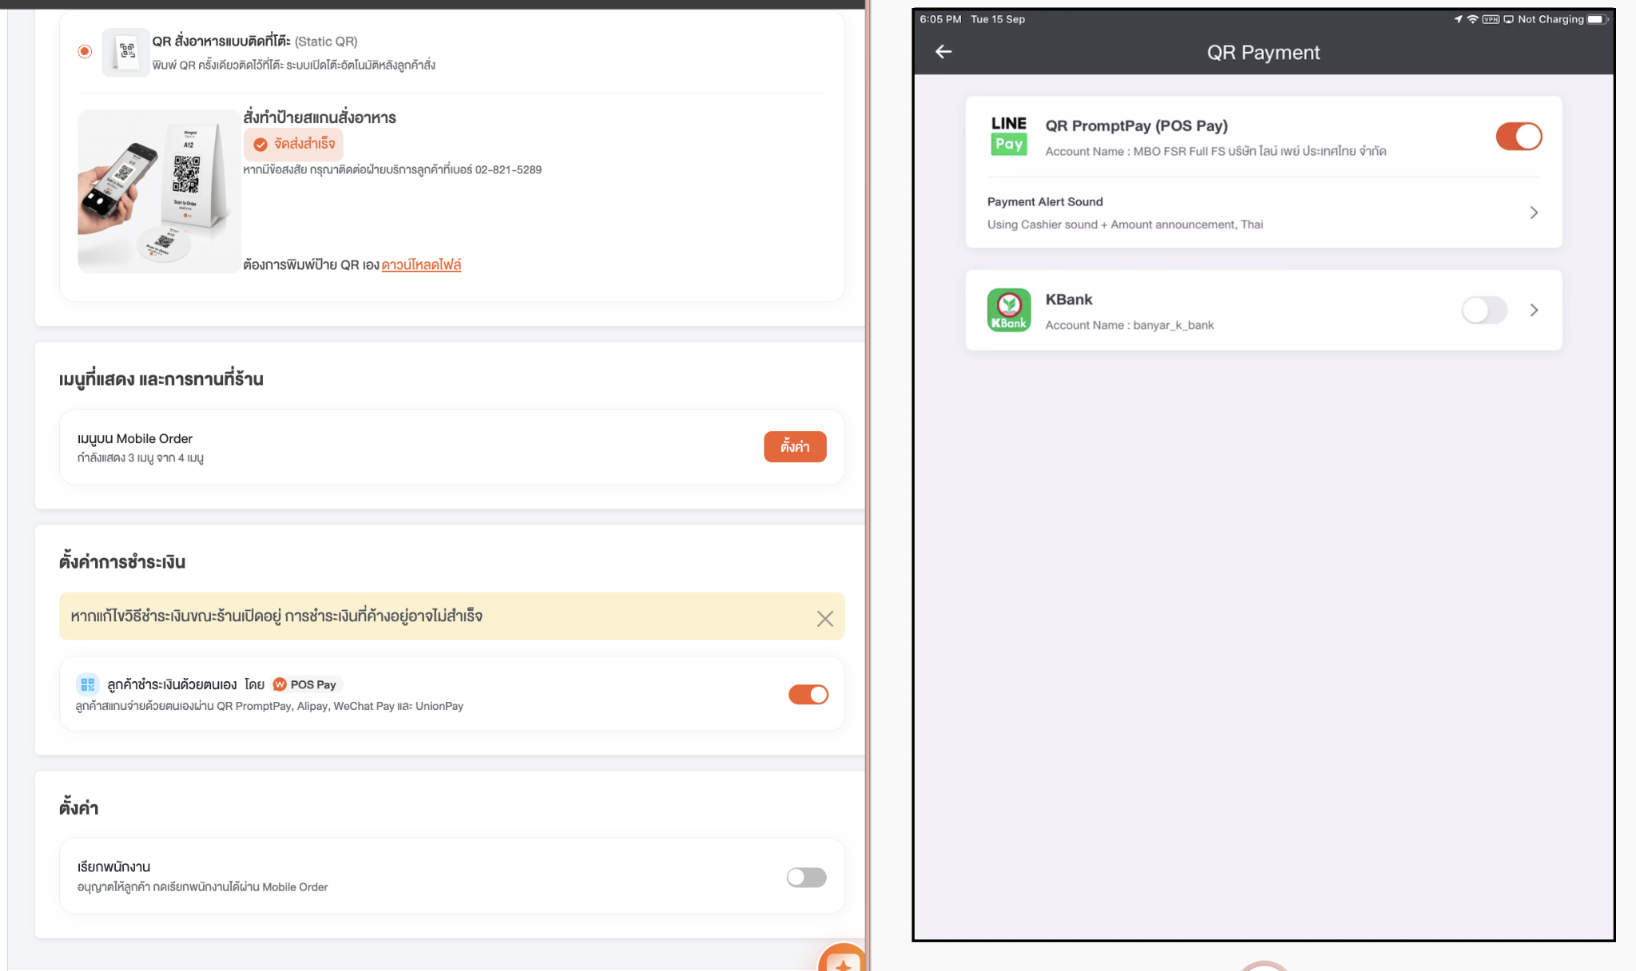Click the location arrow status icon
This screenshot has width=1636, height=971.
pyautogui.click(x=1458, y=19)
